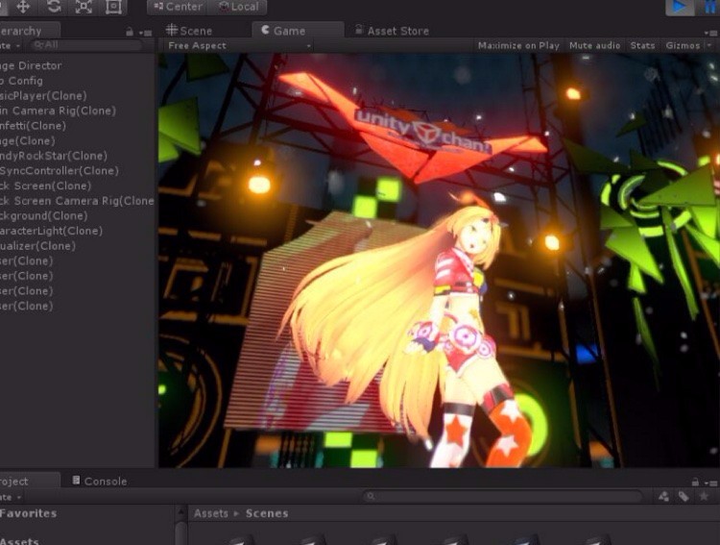Select the Rect transform tool
Screen dimensions: 720x545
[x=113, y=7]
